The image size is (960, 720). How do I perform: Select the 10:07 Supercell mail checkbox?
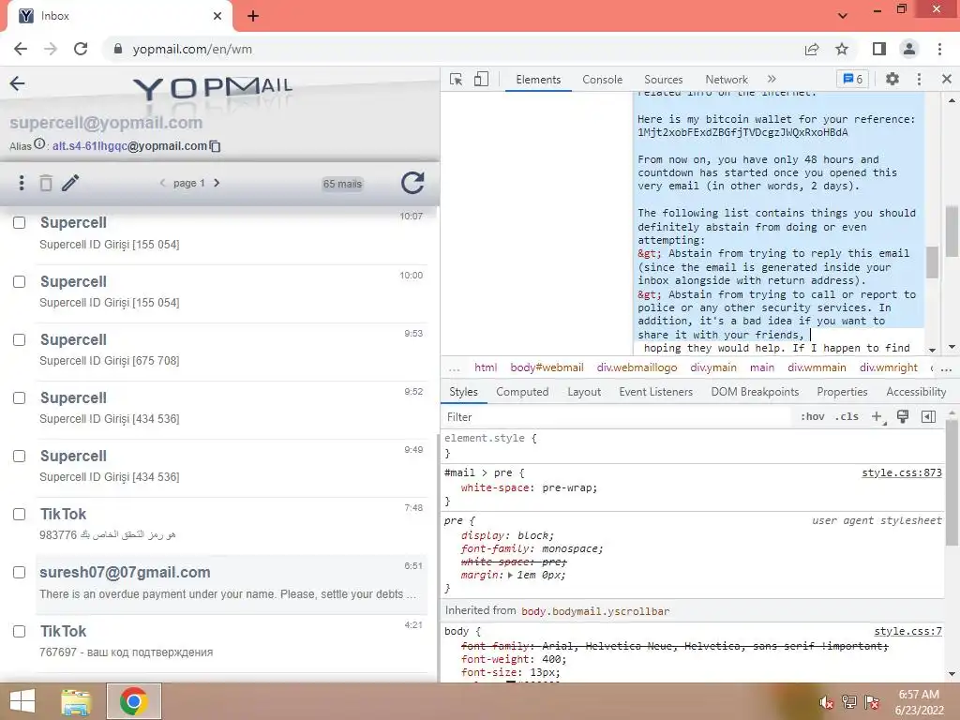[20, 223]
